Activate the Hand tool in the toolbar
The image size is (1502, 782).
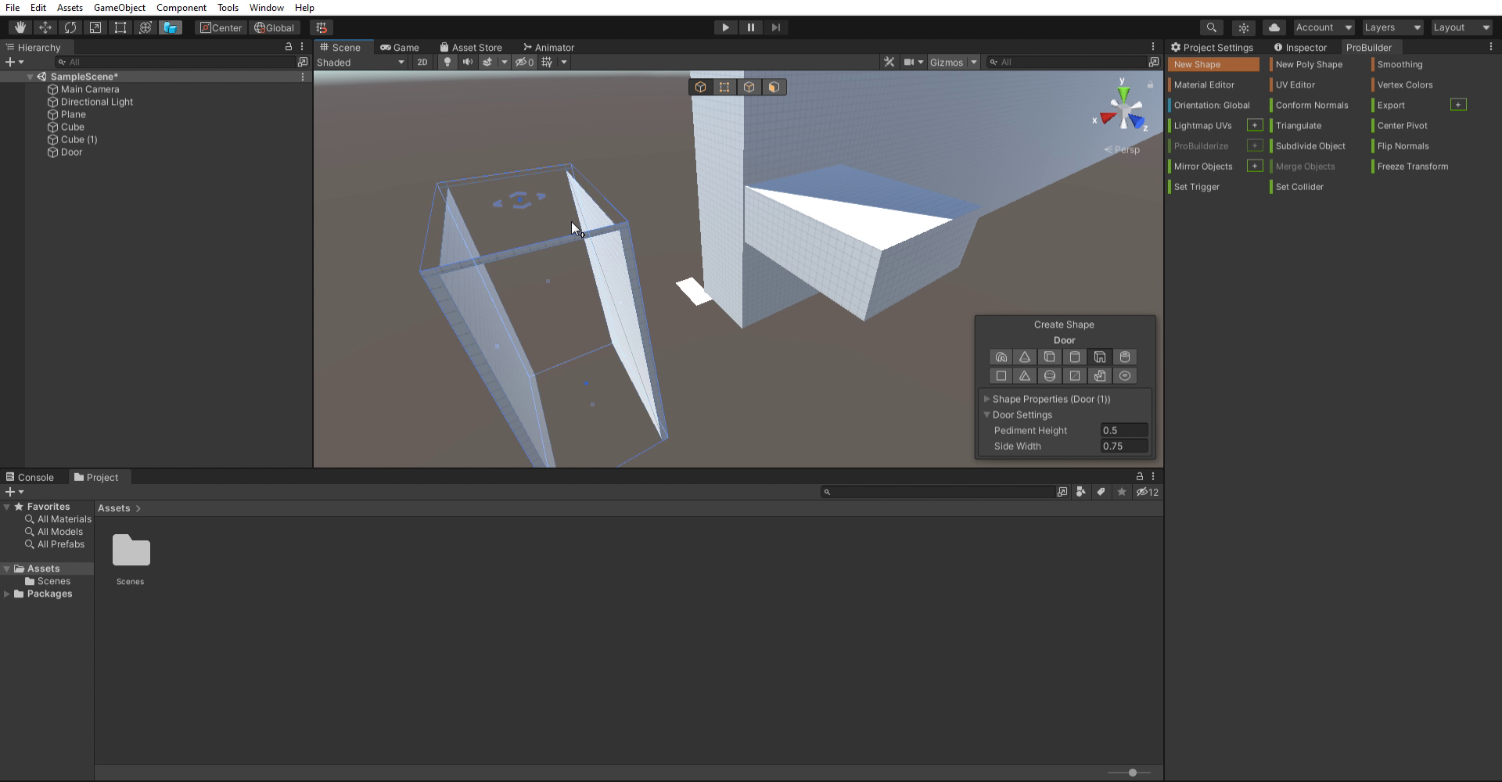pos(19,27)
